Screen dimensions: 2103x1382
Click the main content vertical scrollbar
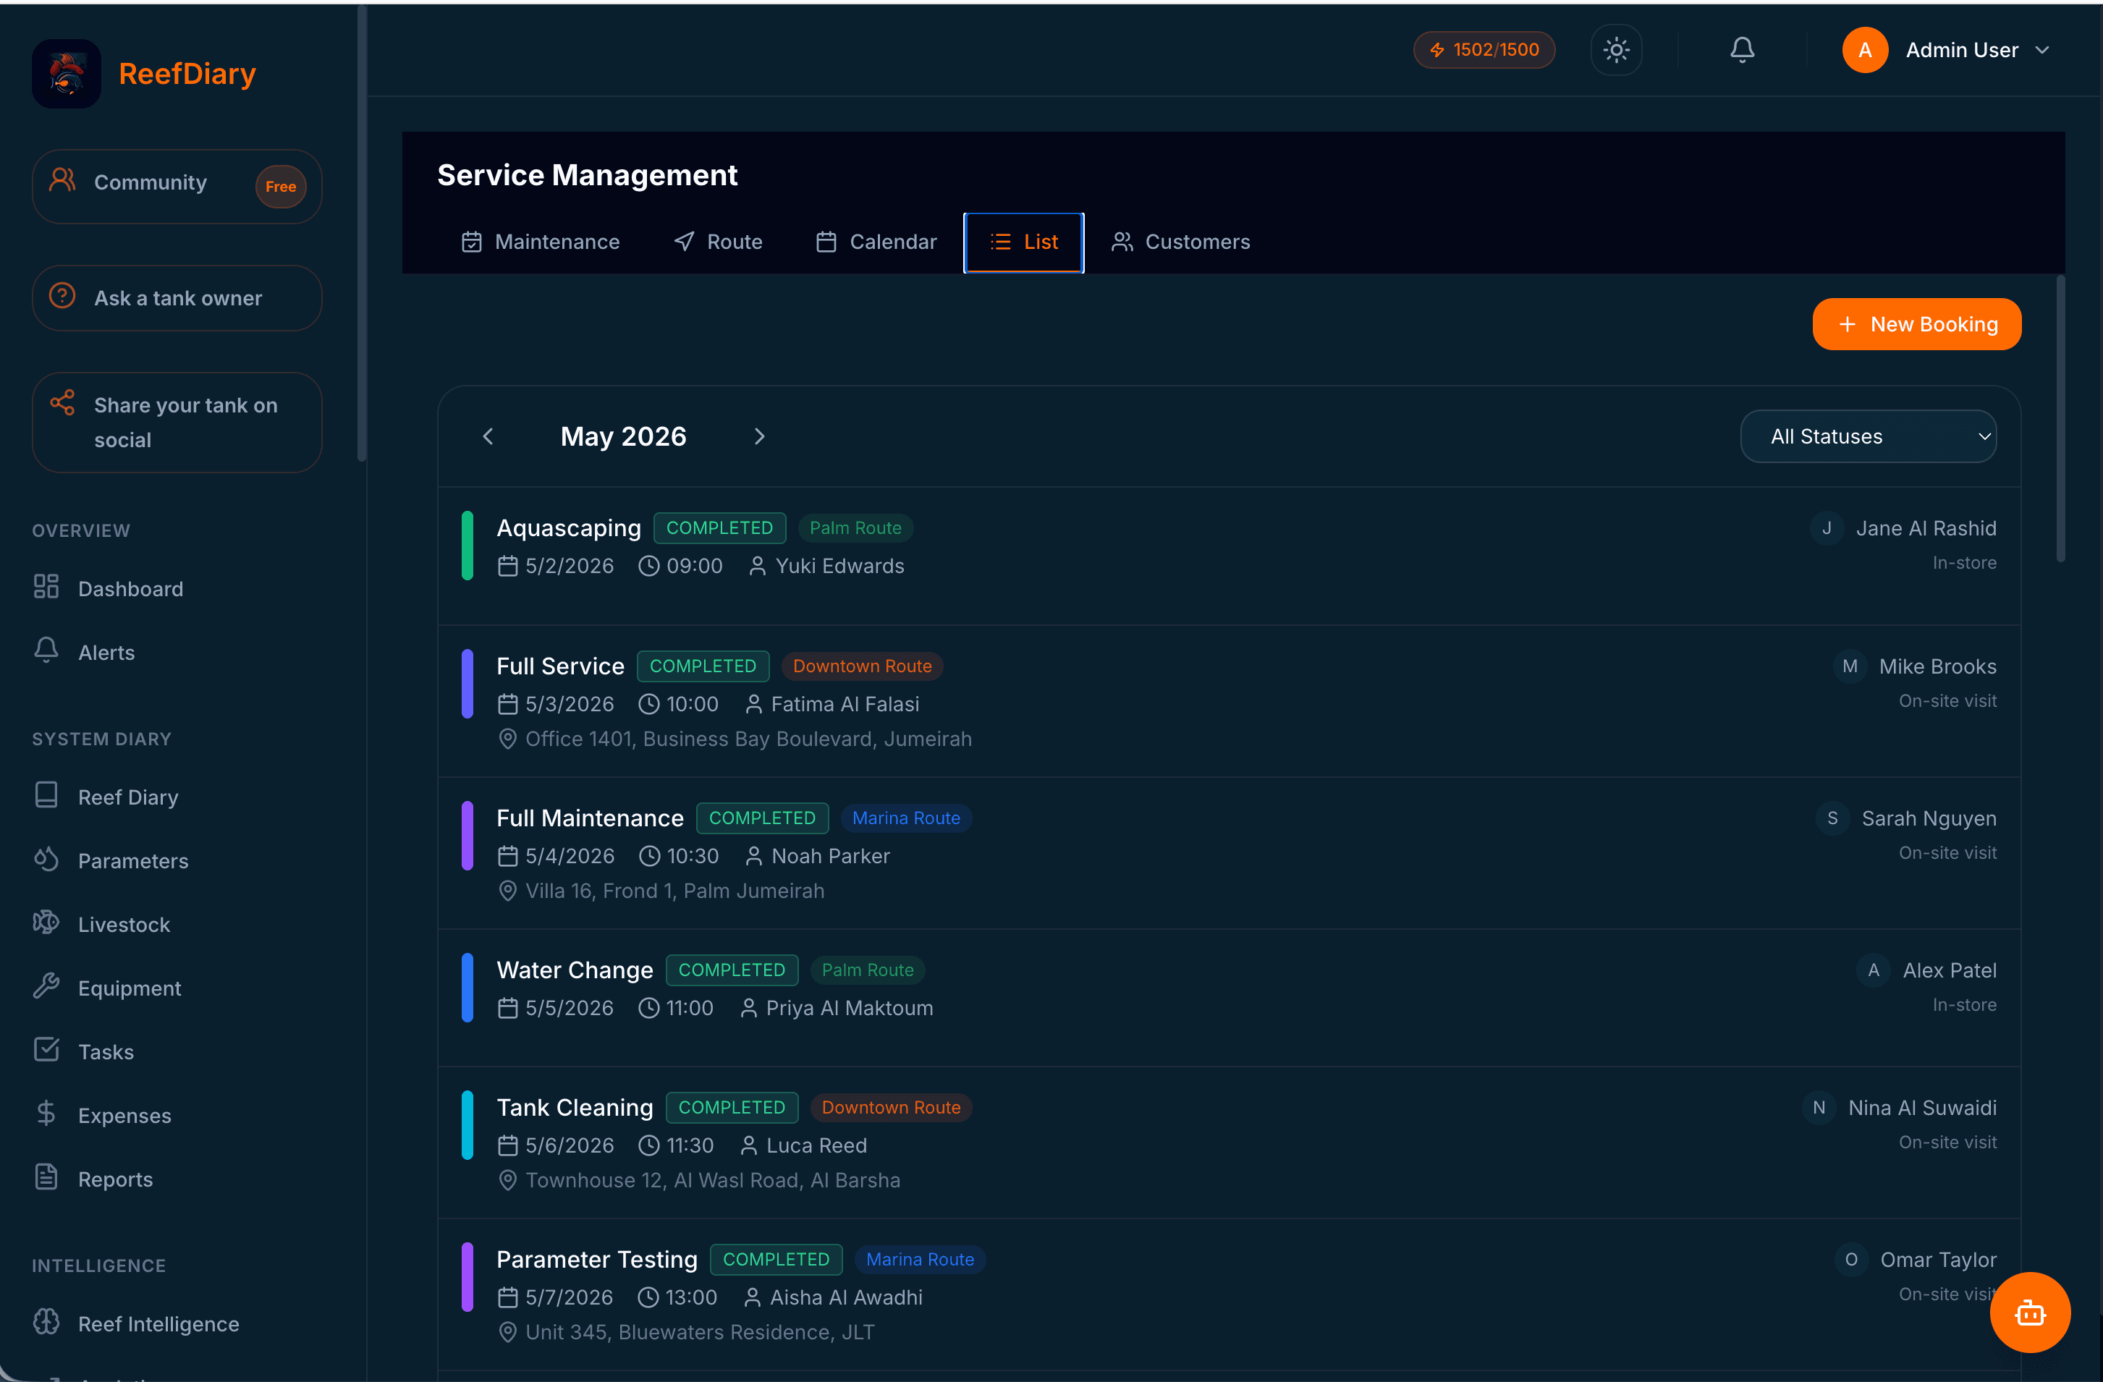point(2060,418)
